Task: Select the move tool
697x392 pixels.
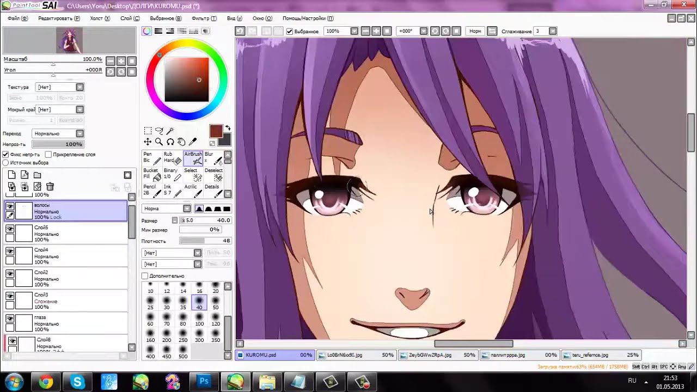Action: point(148,142)
